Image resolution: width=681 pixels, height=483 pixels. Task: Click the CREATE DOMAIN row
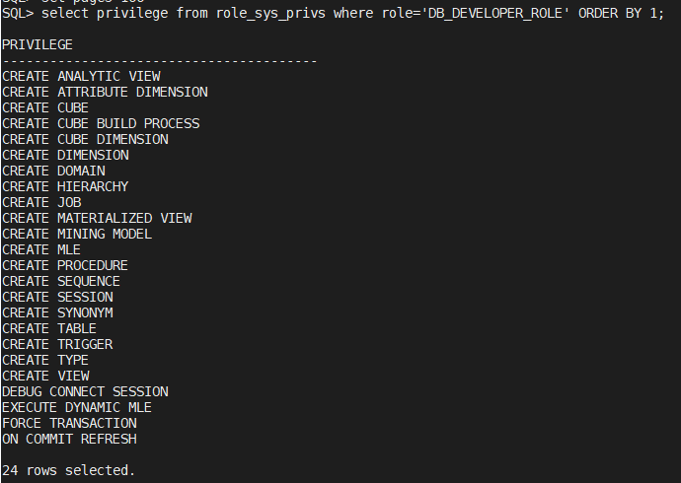(53, 171)
